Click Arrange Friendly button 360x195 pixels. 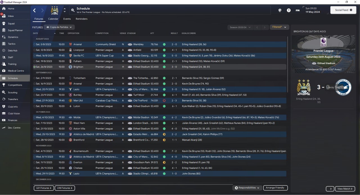[x=275, y=188]
